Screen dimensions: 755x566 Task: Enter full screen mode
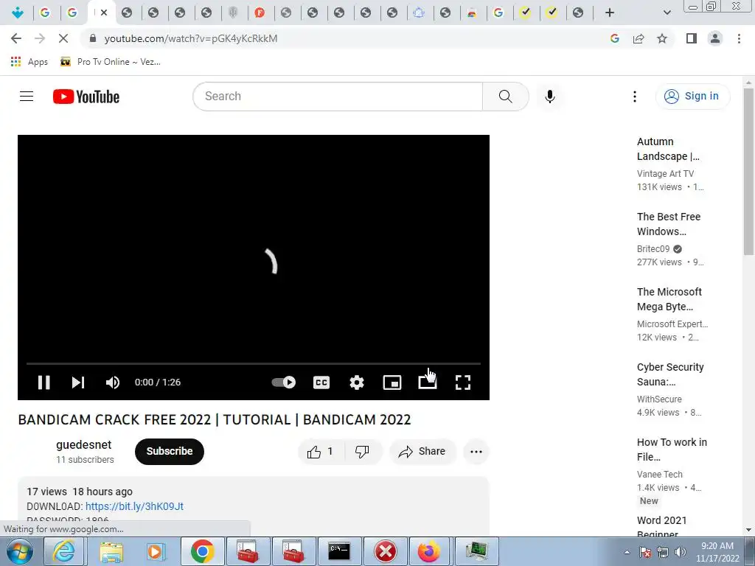pyautogui.click(x=463, y=382)
